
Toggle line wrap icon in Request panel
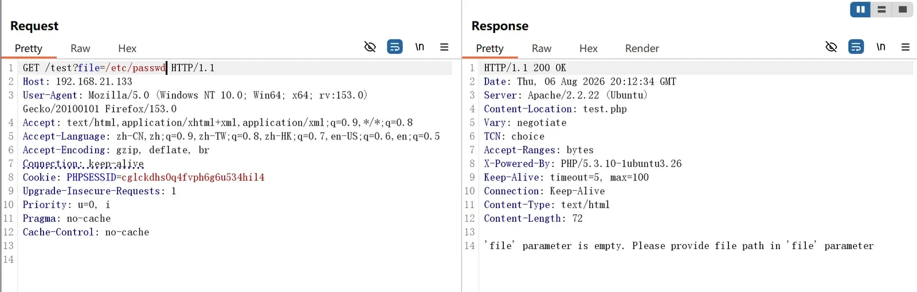click(x=395, y=47)
